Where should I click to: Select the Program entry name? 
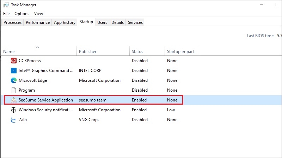click(27, 90)
